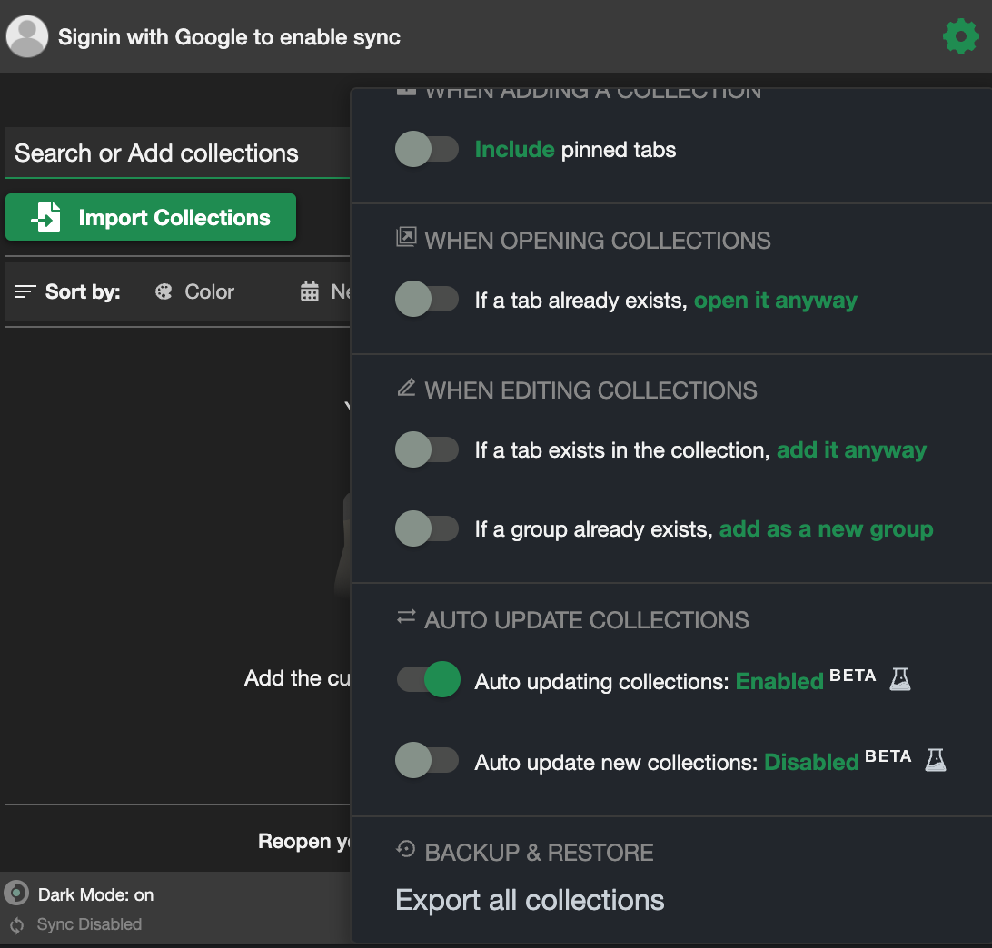Click the Sync Disabled text
This screenshot has height=948, width=992.
pyautogui.click(x=89, y=924)
